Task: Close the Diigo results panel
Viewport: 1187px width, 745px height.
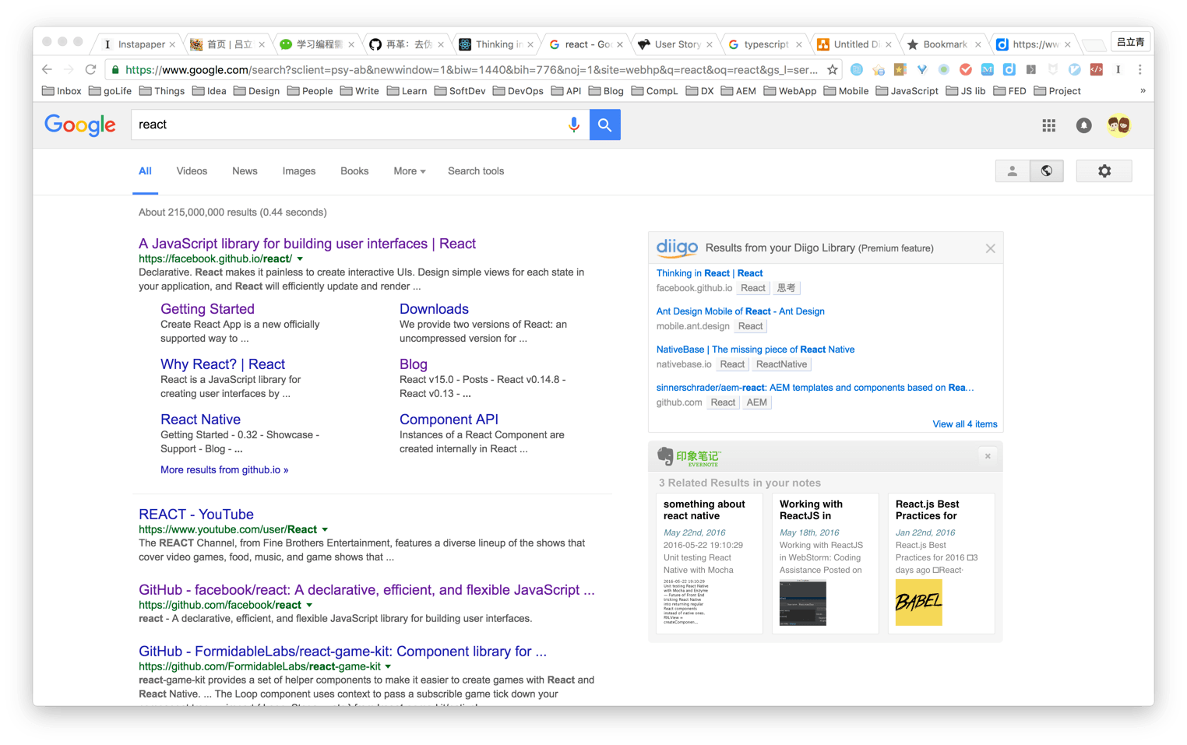Action: pyautogui.click(x=990, y=248)
